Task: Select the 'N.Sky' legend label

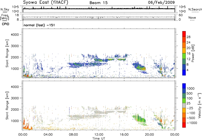Action: click(x=5, y=9)
